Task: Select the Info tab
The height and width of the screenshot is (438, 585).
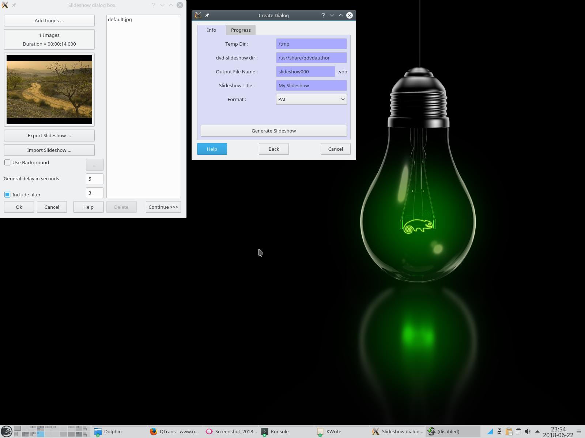Action: click(211, 30)
